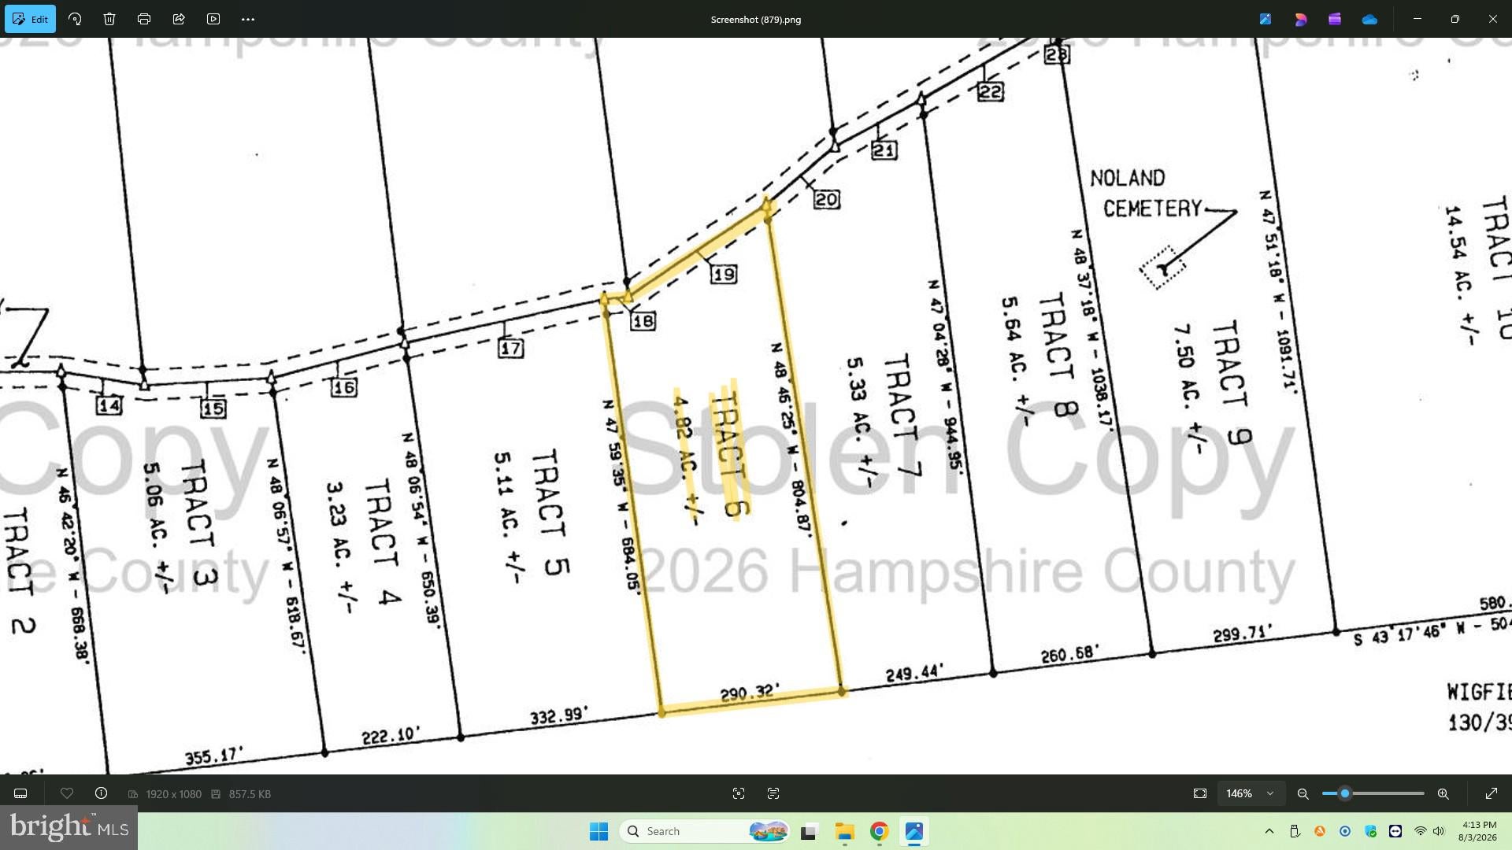Toggle the filmstrip view icon
Viewport: 1512px width, 850px height.
pyautogui.click(x=21, y=793)
